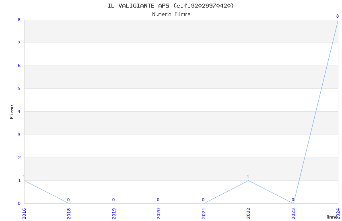This screenshot has height=221, width=342.
Task: Click the y-axis tick value 4
Action: pyautogui.click(x=19, y=111)
